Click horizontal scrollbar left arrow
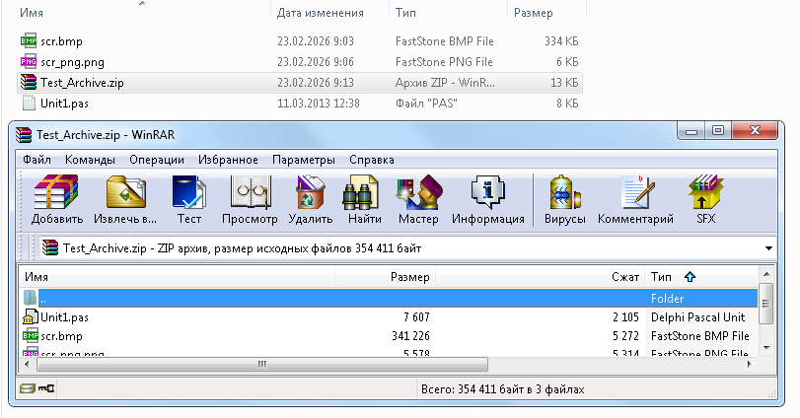Screen dimensions: 800x418 27,364
